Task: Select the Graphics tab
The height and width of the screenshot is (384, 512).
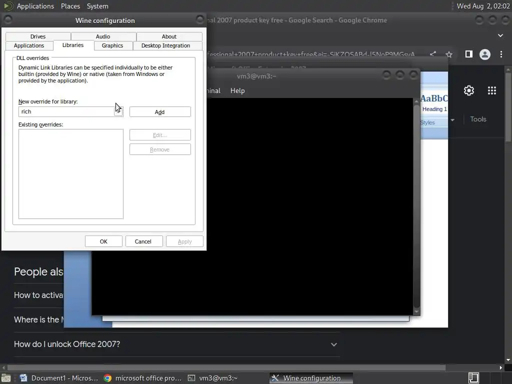Action: pyautogui.click(x=112, y=45)
